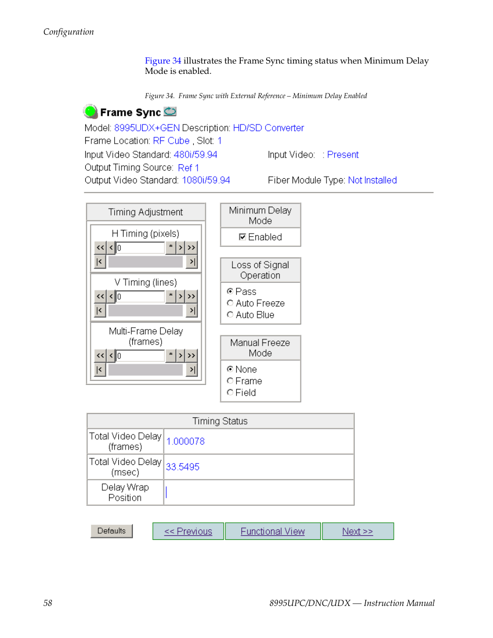
Task: Jump Multi-Frame Delay slider to minimum
Action: click(100, 370)
